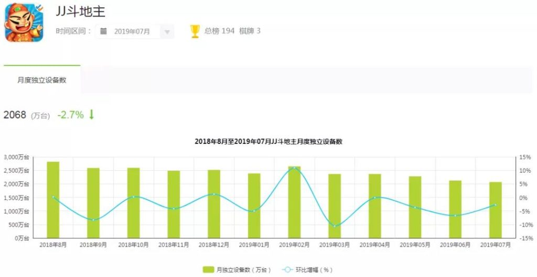537x277 pixels.
Task: Click the -15% right axis label
Action: [525, 238]
